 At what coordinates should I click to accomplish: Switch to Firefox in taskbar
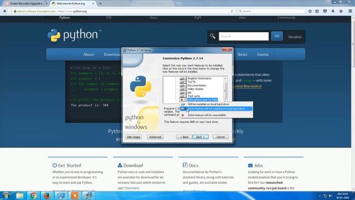pyautogui.click(x=47, y=196)
